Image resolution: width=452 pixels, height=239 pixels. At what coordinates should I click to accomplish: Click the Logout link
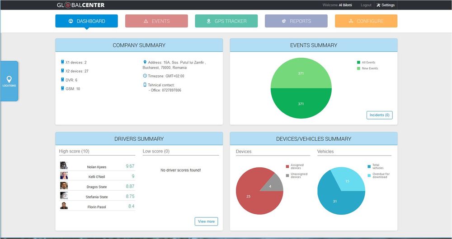point(366,5)
